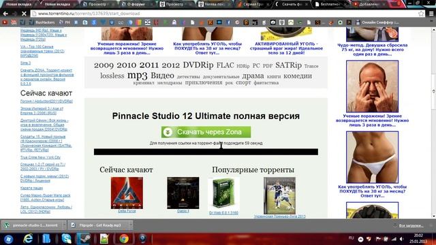
Task: Bookmark page with star icon
Action: click(421, 14)
